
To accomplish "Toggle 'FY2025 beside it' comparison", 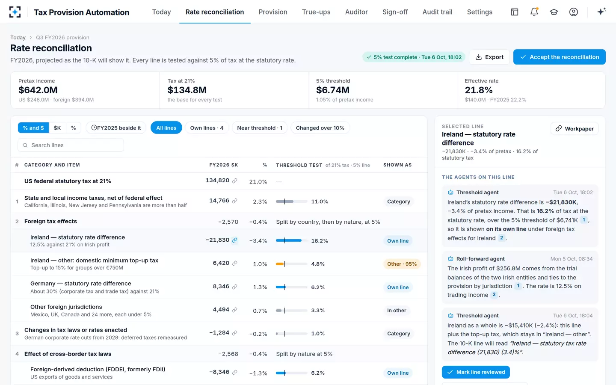I will [x=116, y=128].
